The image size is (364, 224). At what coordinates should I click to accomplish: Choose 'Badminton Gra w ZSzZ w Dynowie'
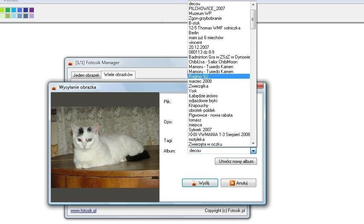click(219, 57)
